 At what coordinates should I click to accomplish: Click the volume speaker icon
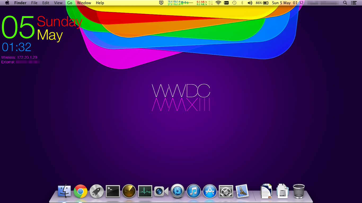point(250,3)
